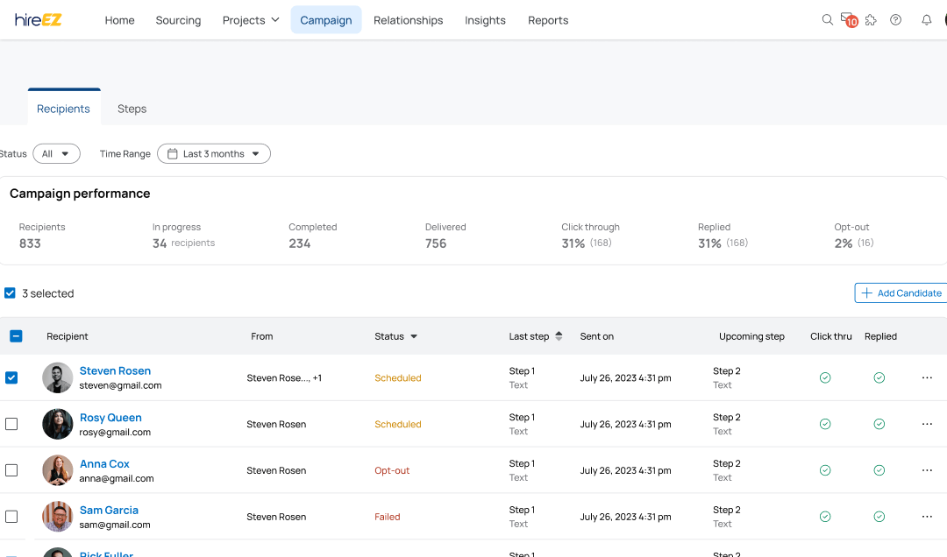Open three-dot menu for Anna Cox row

pos(927,470)
